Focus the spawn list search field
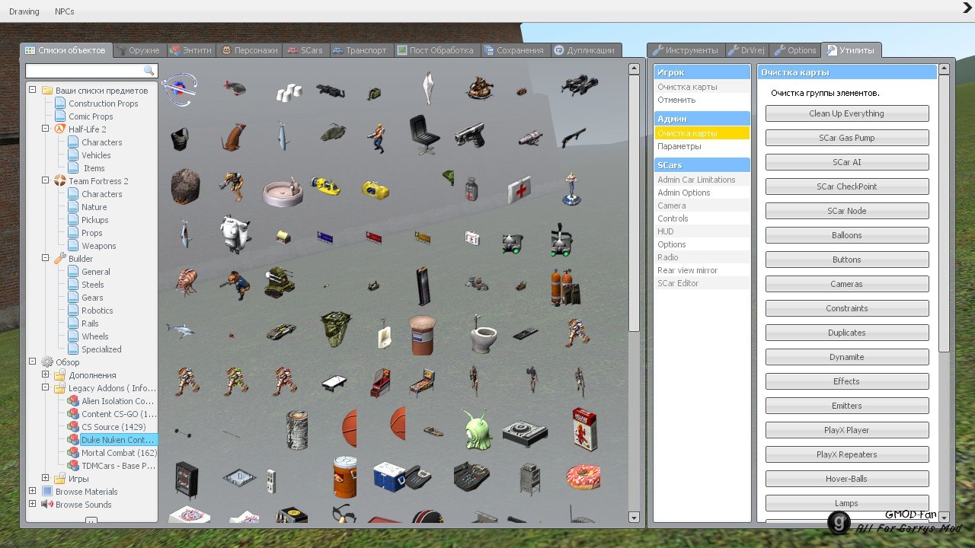The width and height of the screenshot is (975, 548). (x=91, y=71)
